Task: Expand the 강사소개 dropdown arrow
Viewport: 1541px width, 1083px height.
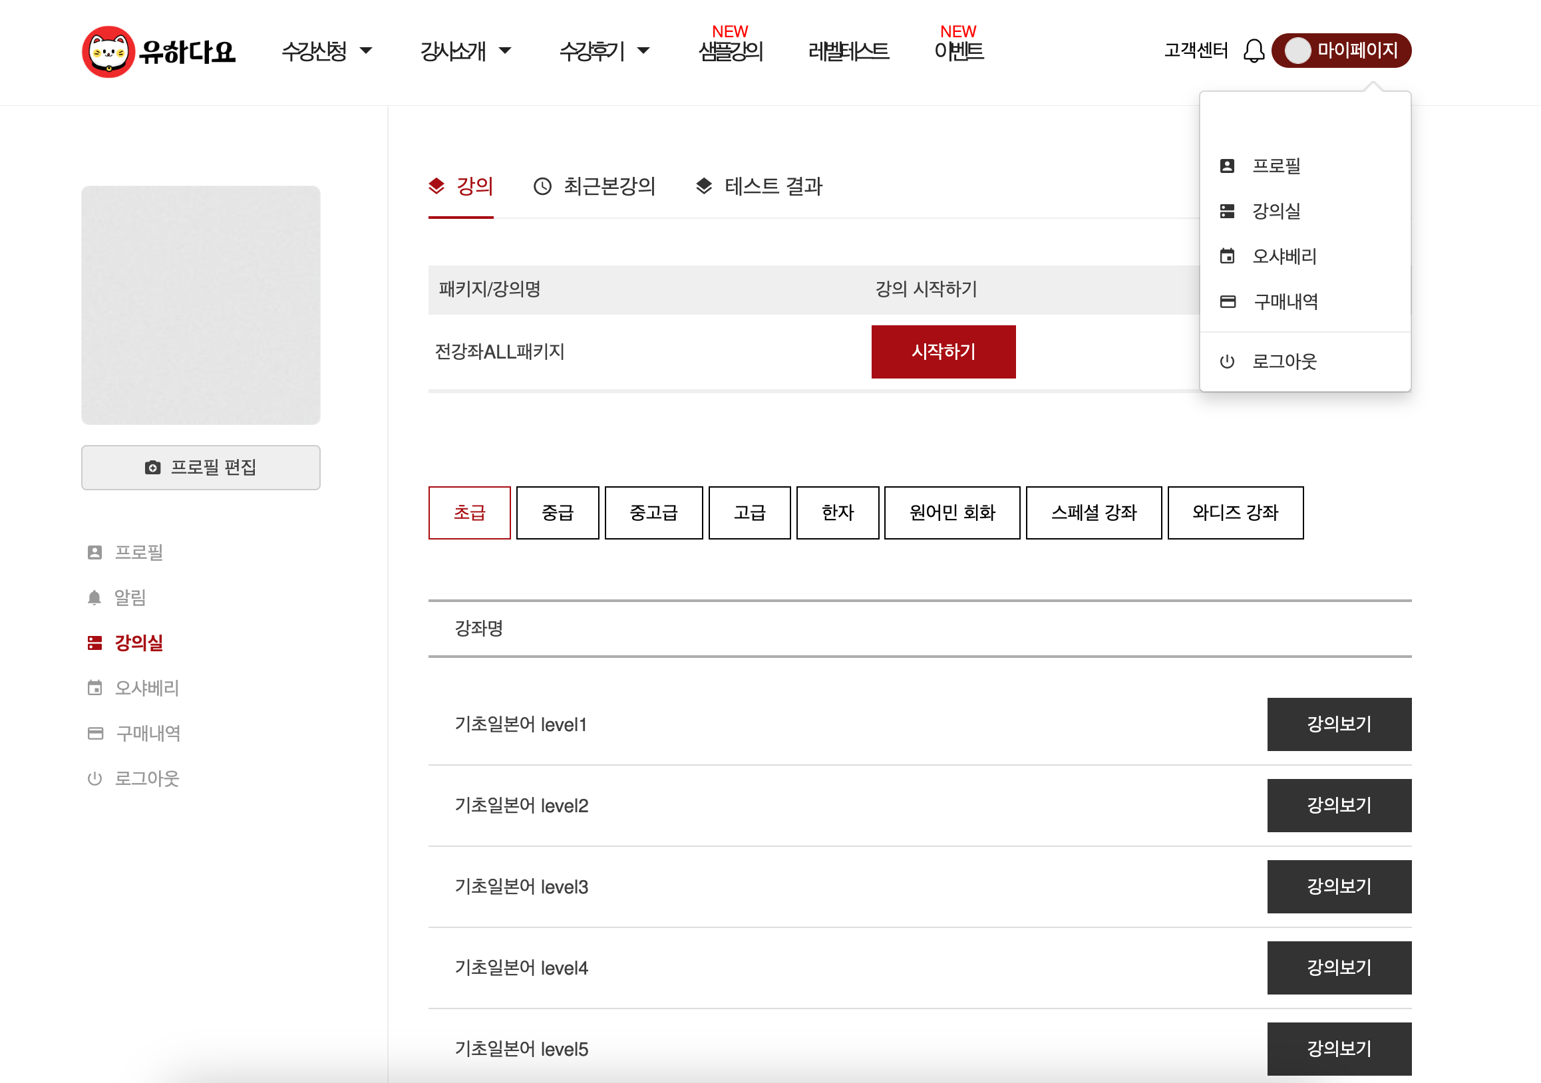Action: pos(506,51)
